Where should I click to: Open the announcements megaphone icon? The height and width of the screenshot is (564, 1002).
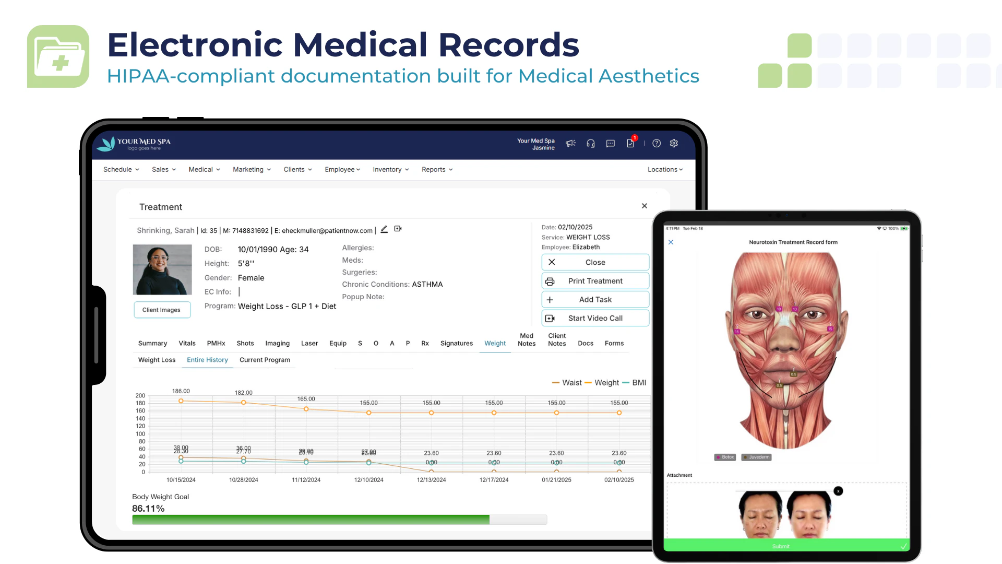pos(571,143)
